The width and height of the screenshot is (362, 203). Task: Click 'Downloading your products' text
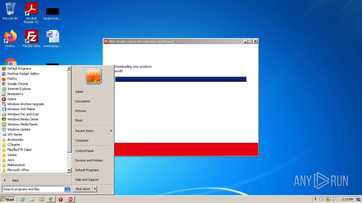pyautogui.click(x=133, y=67)
